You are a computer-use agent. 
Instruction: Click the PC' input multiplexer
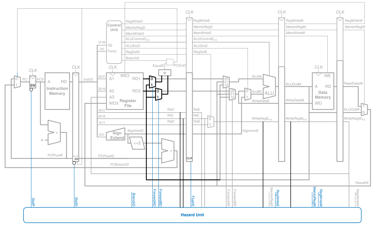[x=17, y=82]
